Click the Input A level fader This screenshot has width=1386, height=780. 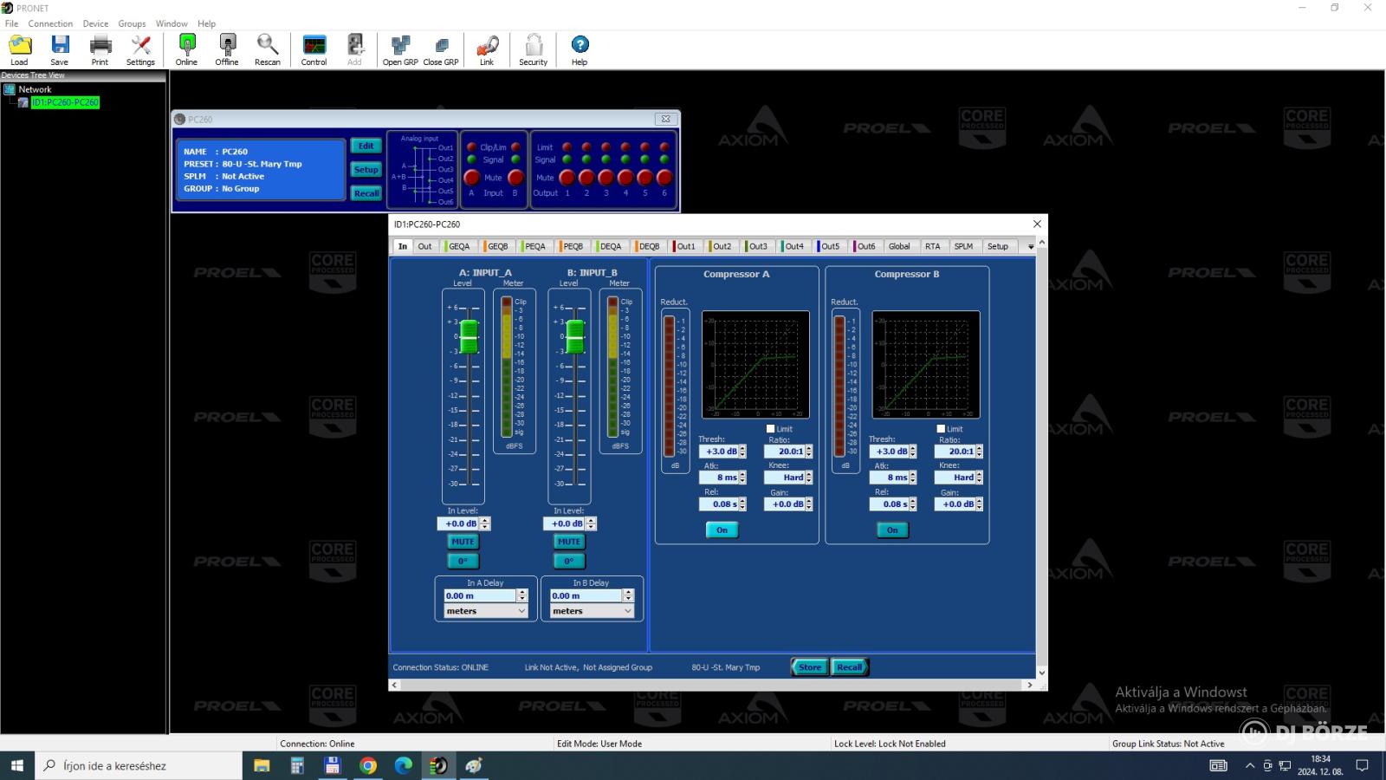pos(469,336)
